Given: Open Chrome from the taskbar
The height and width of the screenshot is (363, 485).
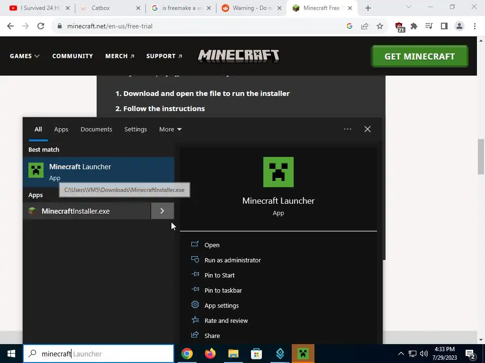Looking at the screenshot, I should (187, 354).
